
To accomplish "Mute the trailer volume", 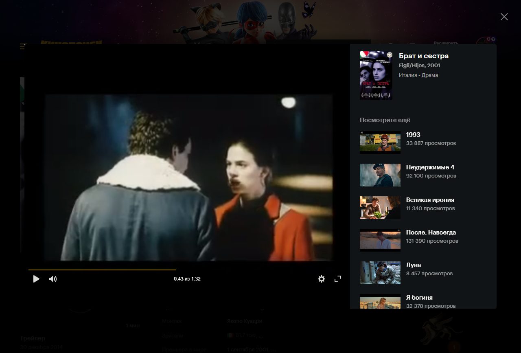I will tap(53, 279).
